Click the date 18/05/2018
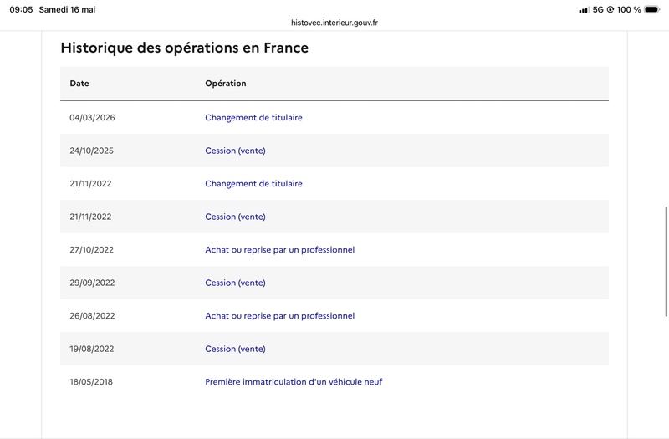Image resolution: width=669 pixels, height=439 pixels. [x=91, y=382]
